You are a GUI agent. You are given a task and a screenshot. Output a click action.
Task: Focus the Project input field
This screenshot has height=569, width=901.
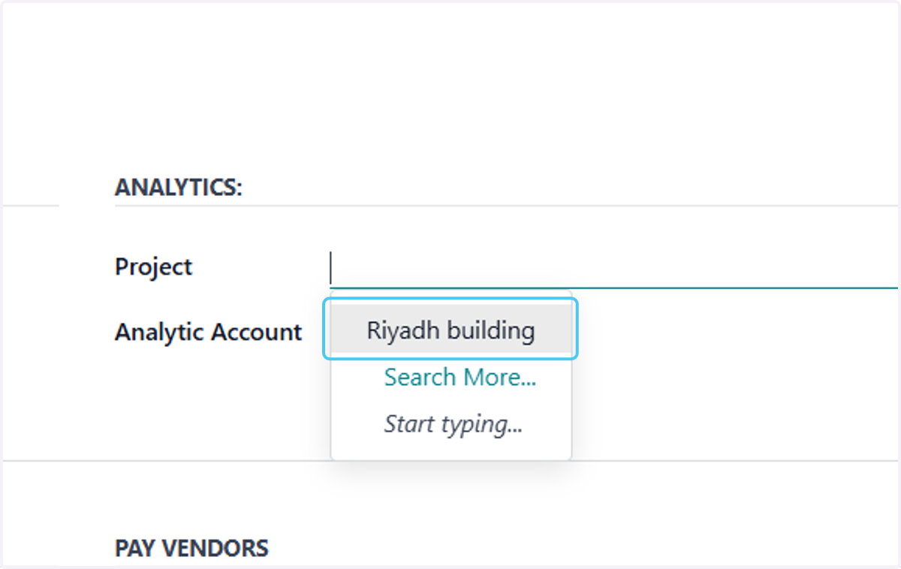tap(613, 268)
